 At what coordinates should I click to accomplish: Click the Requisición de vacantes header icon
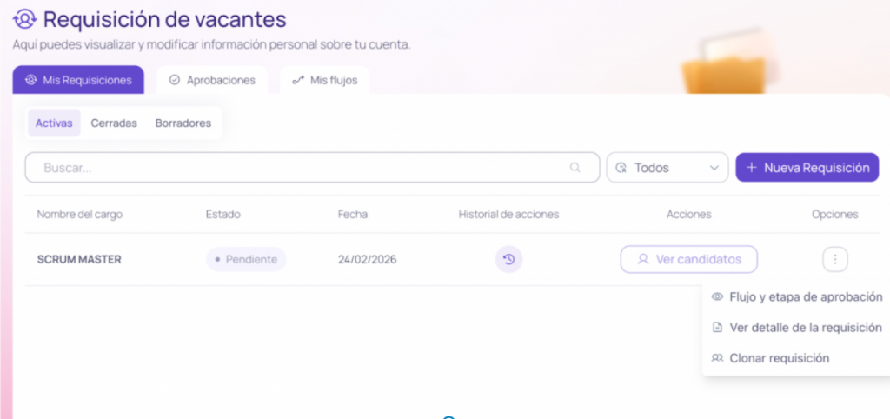(25, 19)
